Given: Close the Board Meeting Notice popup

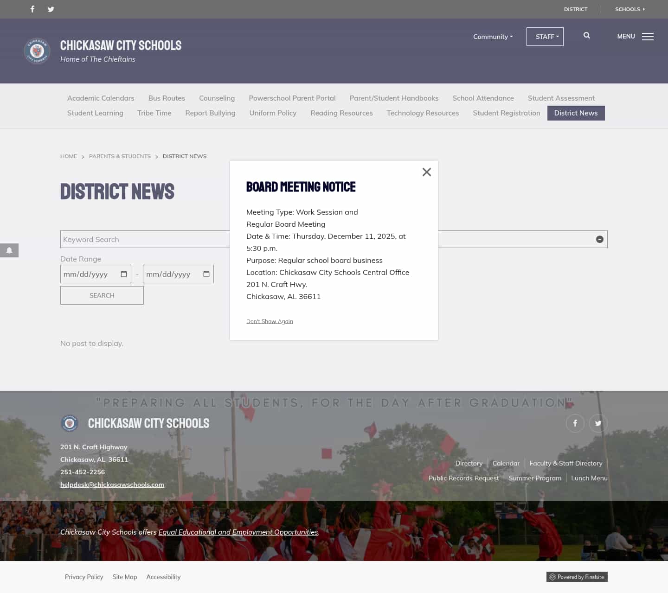Looking at the screenshot, I should 426,172.
